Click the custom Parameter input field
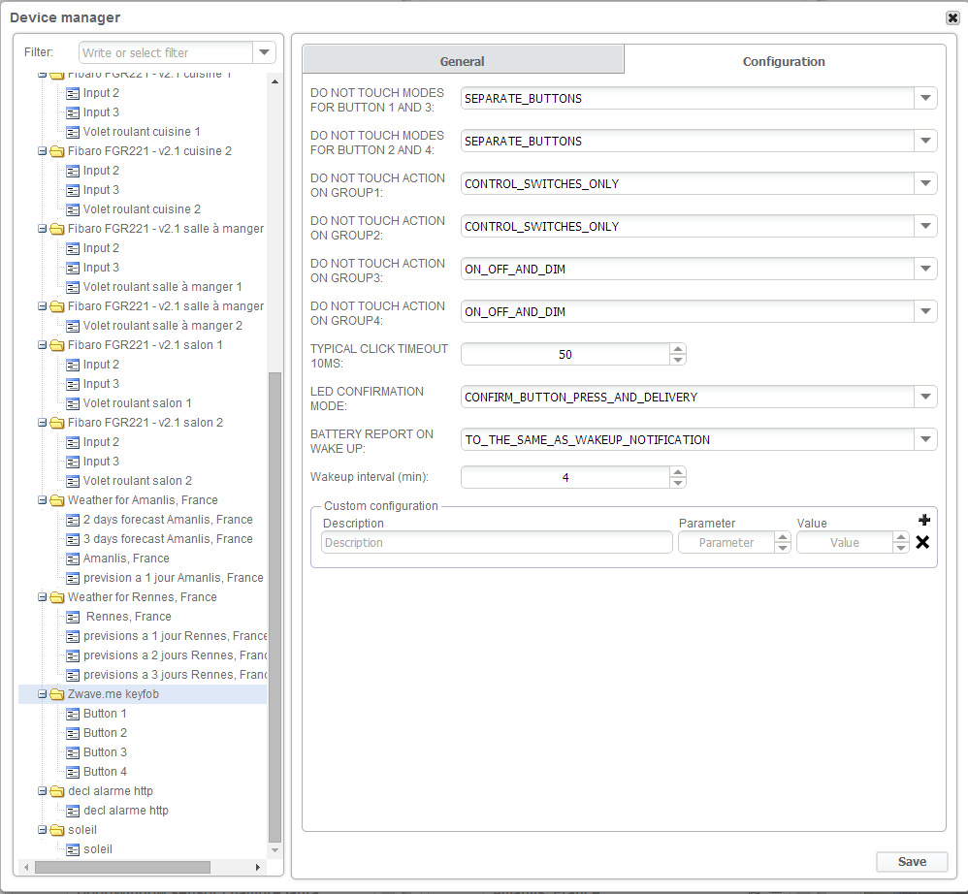This screenshot has width=968, height=894. [x=726, y=542]
